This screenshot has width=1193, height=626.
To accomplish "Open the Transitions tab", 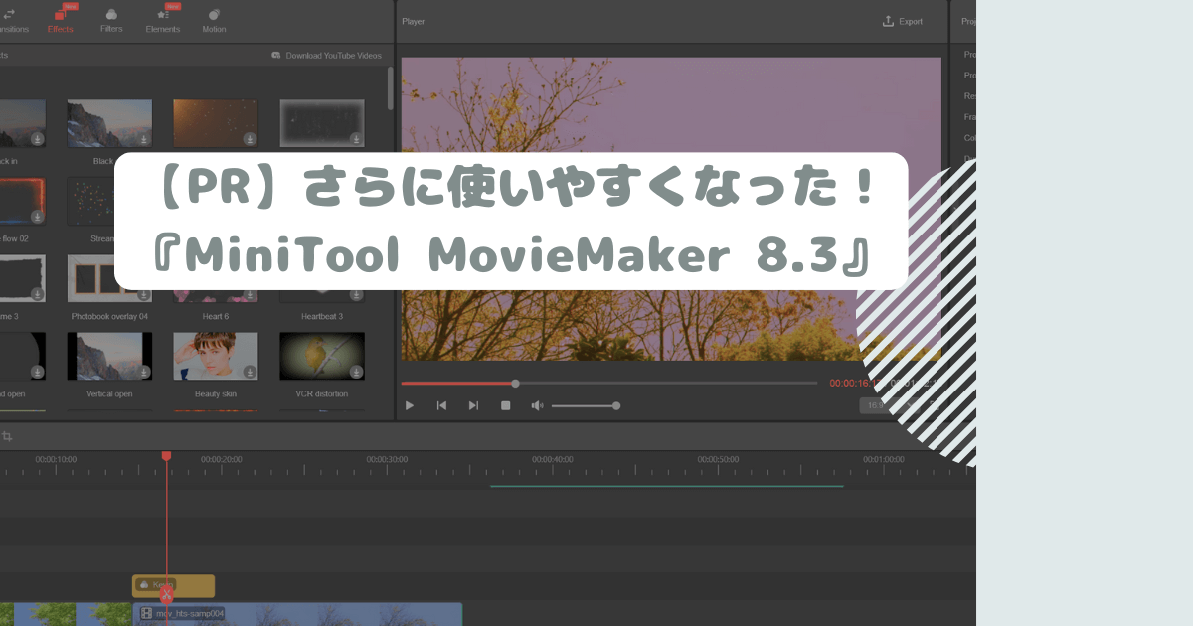I will point(10,20).
